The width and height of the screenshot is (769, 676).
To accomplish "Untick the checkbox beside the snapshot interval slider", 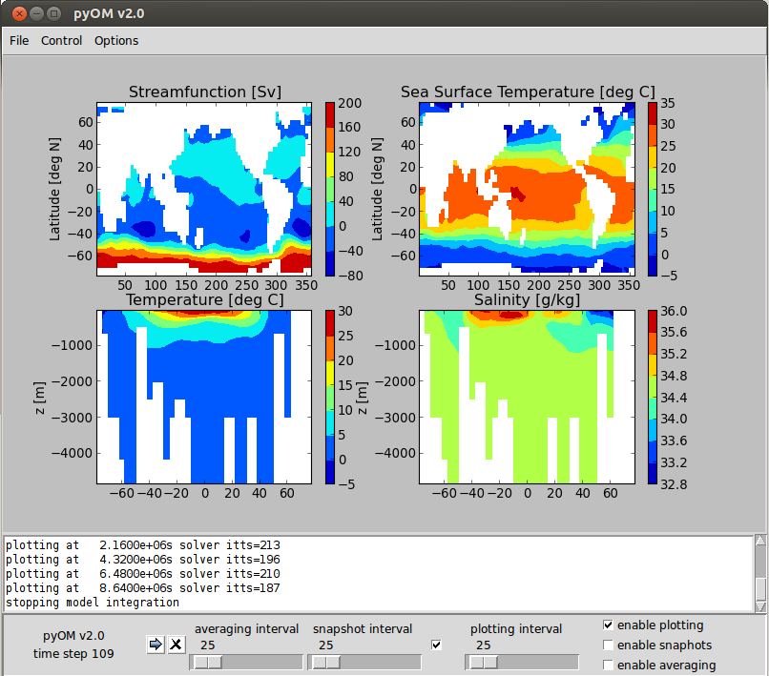I will [437, 645].
